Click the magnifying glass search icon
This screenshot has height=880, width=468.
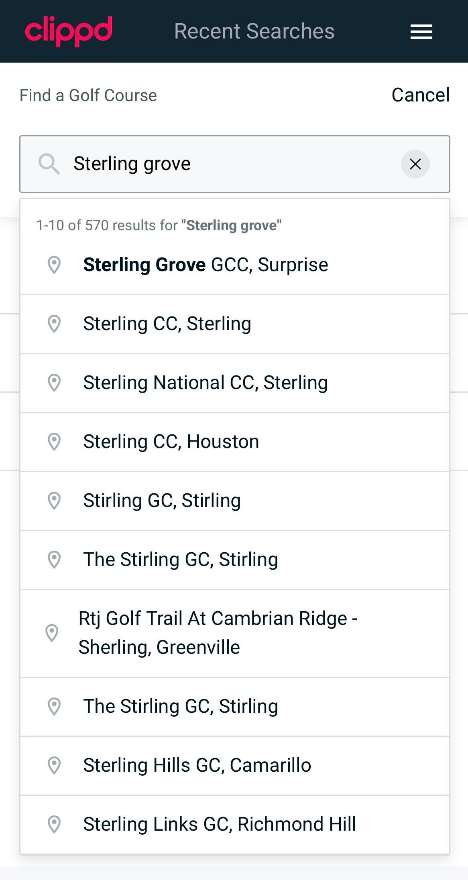click(49, 164)
